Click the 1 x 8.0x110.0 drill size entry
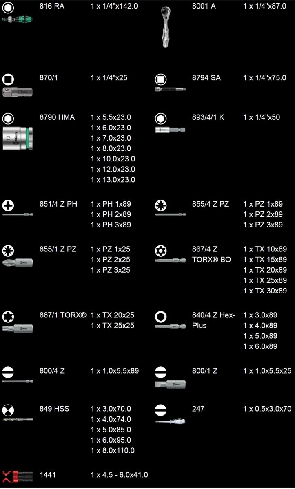Viewport: 295px width, 489px height. [112, 450]
